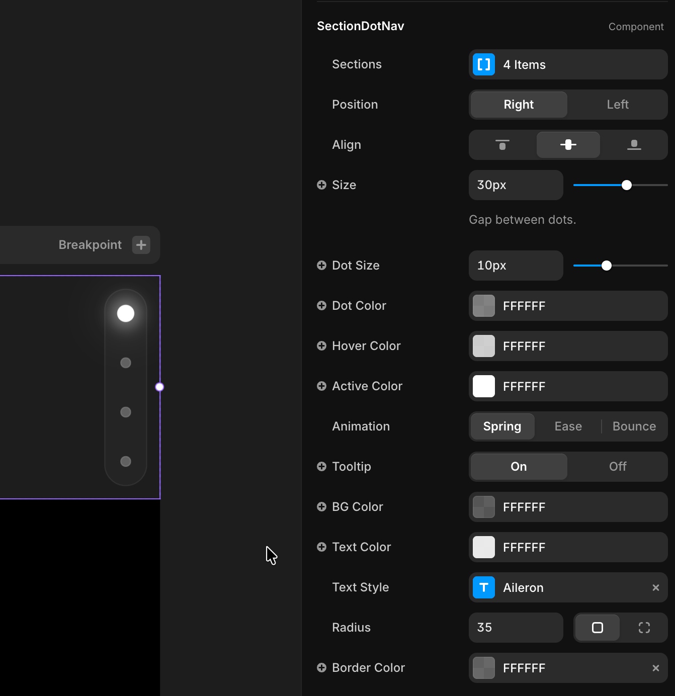Select the bottom alignment icon
This screenshot has height=696, width=675.
(x=634, y=145)
